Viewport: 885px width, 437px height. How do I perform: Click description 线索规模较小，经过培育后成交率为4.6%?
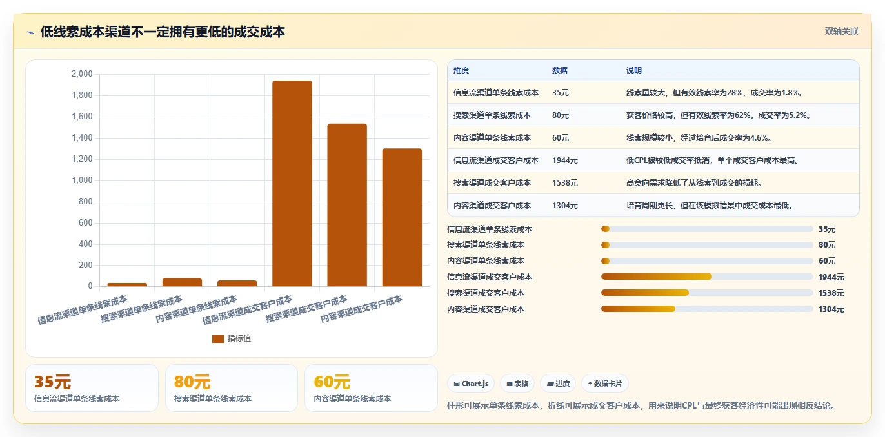pyautogui.click(x=699, y=138)
